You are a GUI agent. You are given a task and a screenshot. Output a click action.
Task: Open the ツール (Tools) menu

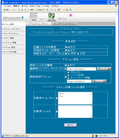pos(46,6)
